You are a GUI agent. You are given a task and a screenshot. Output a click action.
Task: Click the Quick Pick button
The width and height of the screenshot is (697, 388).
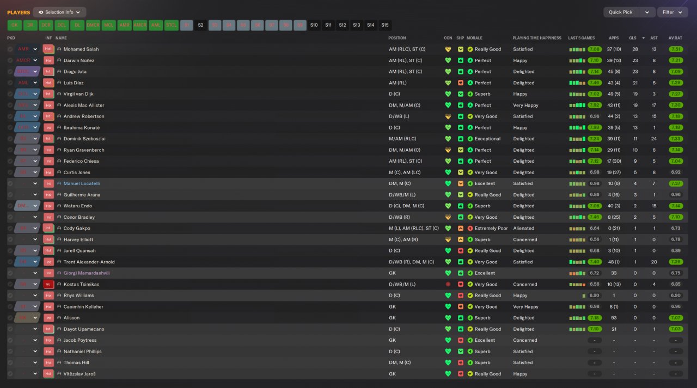click(x=621, y=12)
